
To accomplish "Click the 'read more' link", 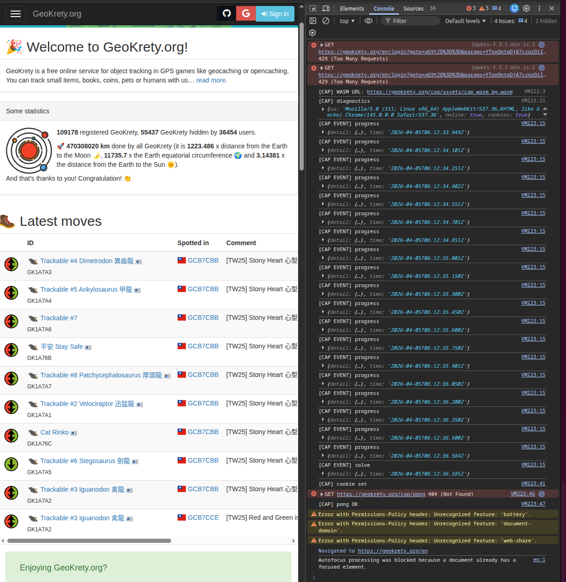I will (x=211, y=80).
